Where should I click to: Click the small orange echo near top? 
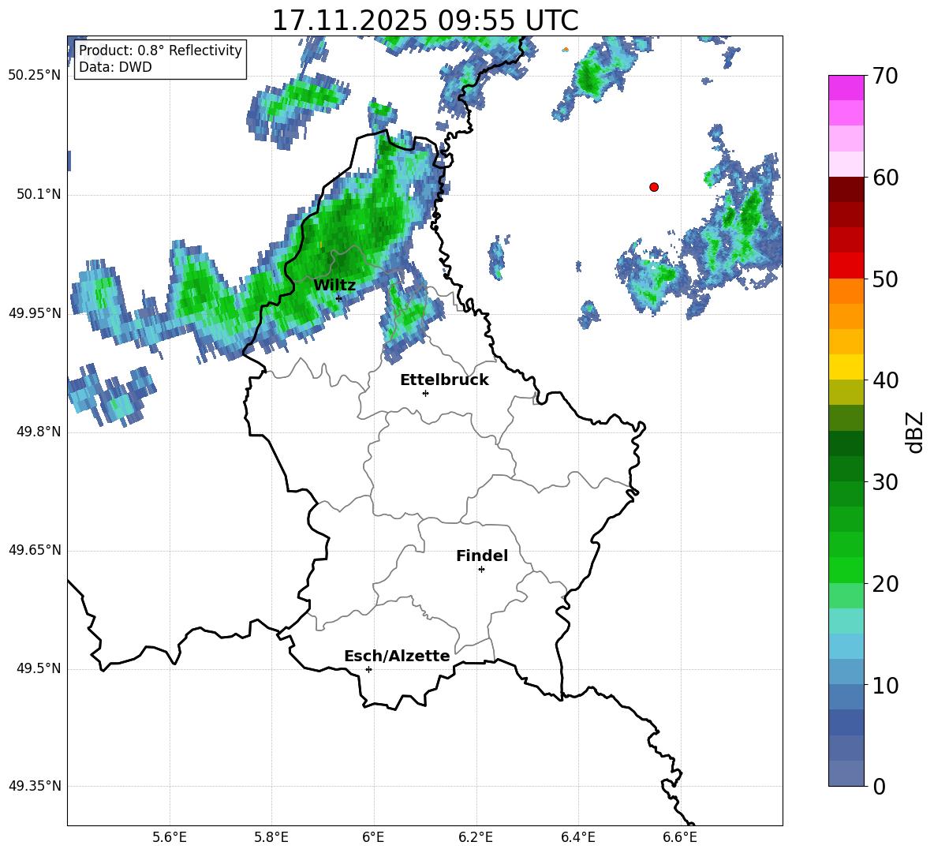pyautogui.click(x=566, y=50)
